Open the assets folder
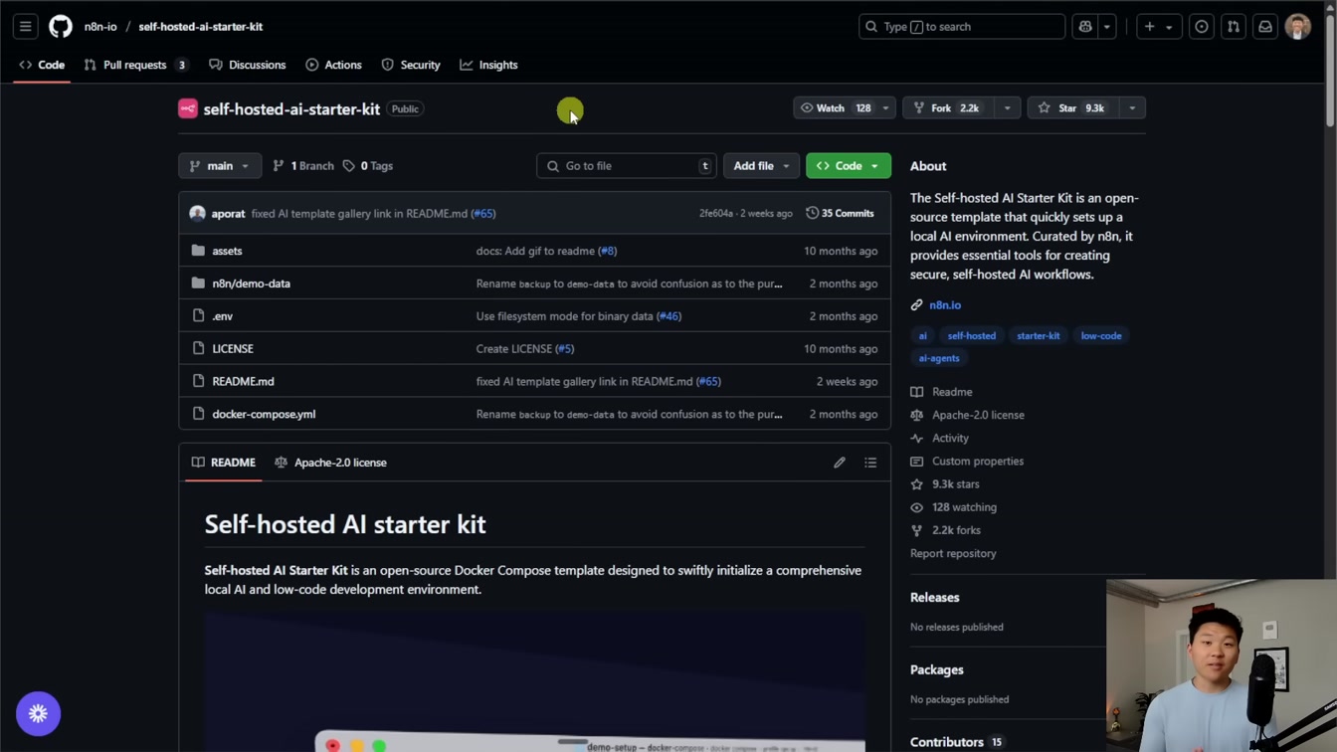This screenshot has height=752, width=1337. tap(227, 251)
